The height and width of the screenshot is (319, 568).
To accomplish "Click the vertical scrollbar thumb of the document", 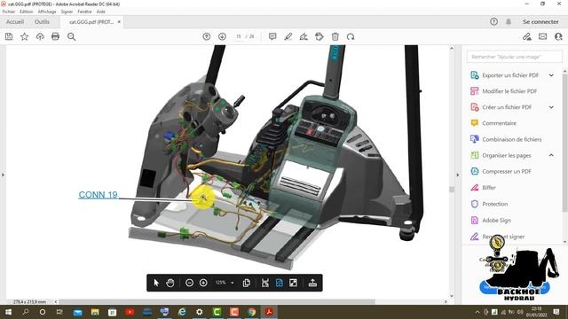I will click(452, 190).
